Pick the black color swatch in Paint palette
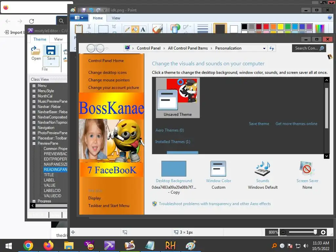Image resolution: width=336 pixels, height=252 pixels. coord(244,26)
